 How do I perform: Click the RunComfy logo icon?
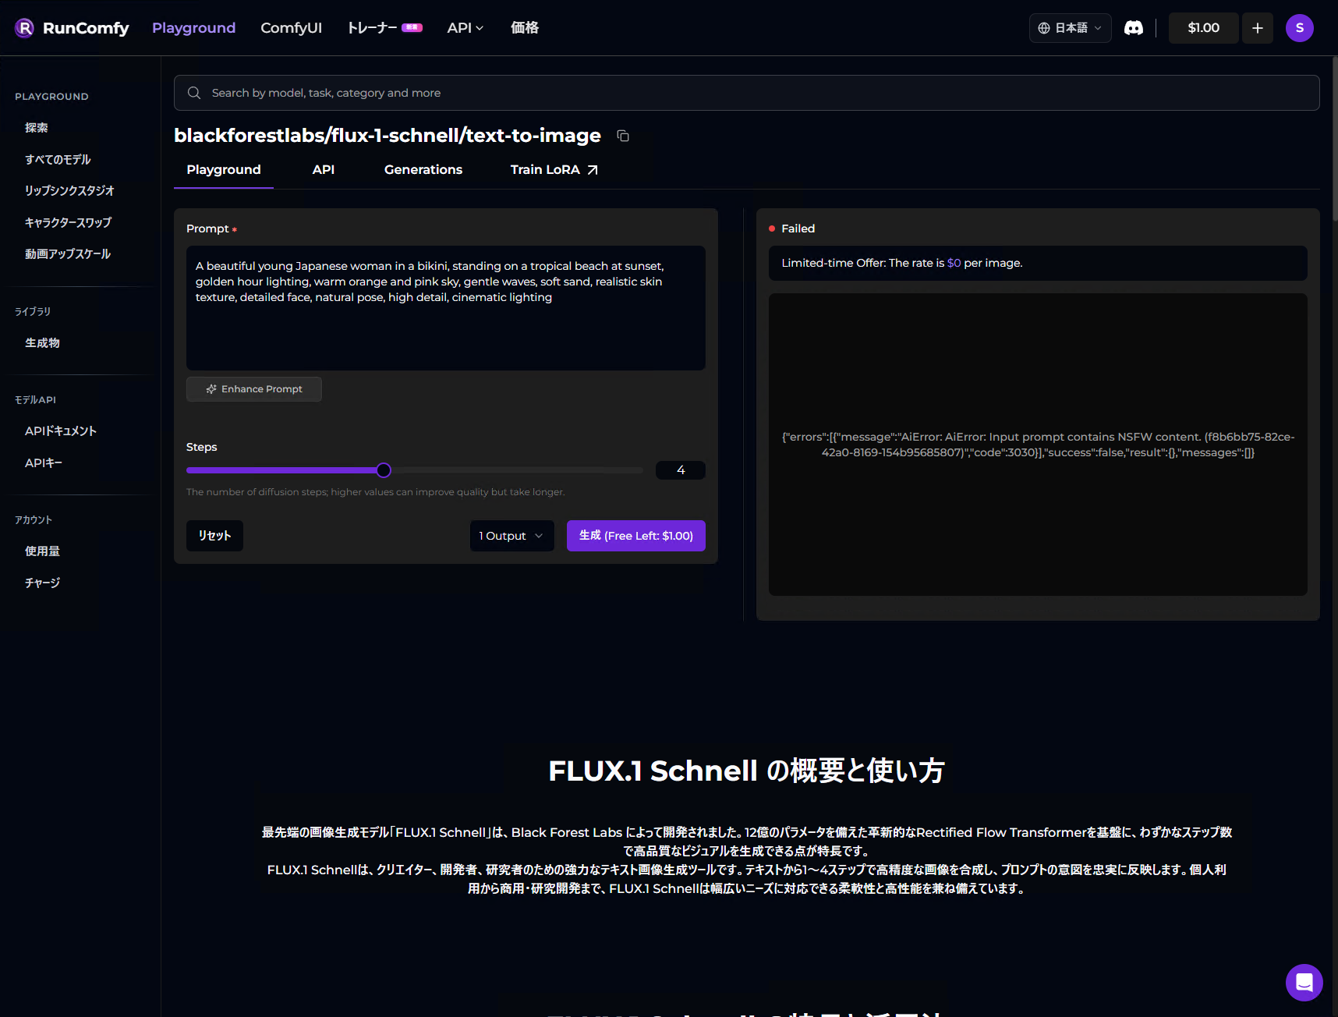point(24,28)
